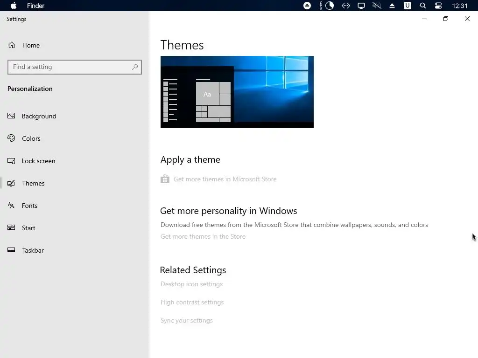The width and height of the screenshot is (478, 358).
Task: Open the Finder menu in the menu bar
Action: [35, 6]
